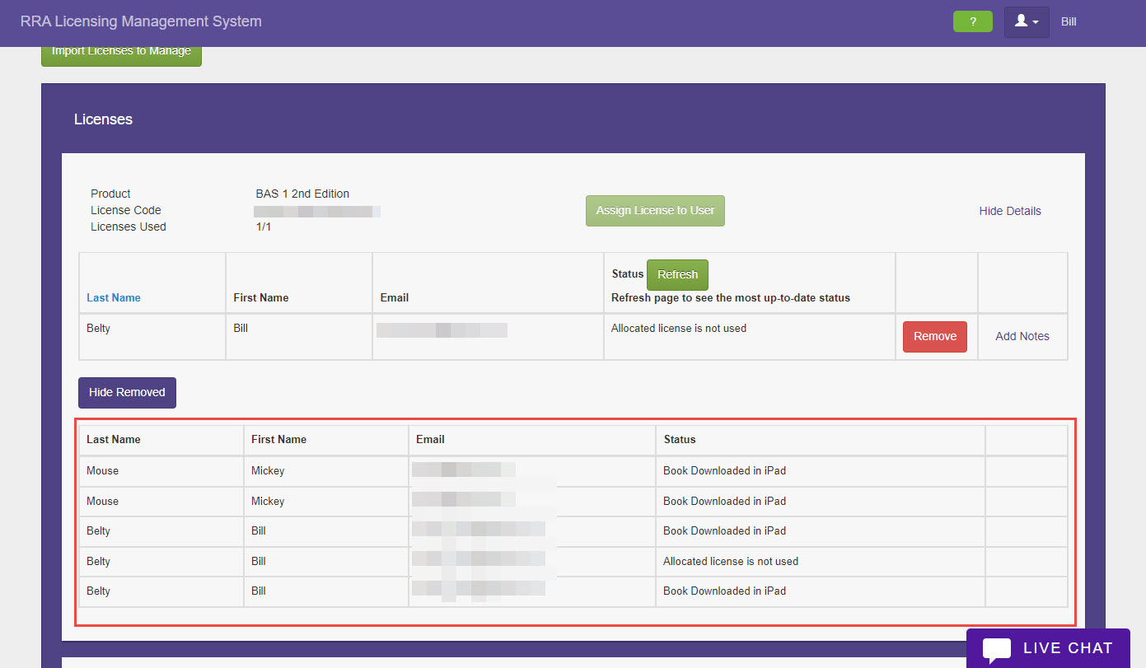Remove Bill Belty's allocated license

pyautogui.click(x=934, y=336)
